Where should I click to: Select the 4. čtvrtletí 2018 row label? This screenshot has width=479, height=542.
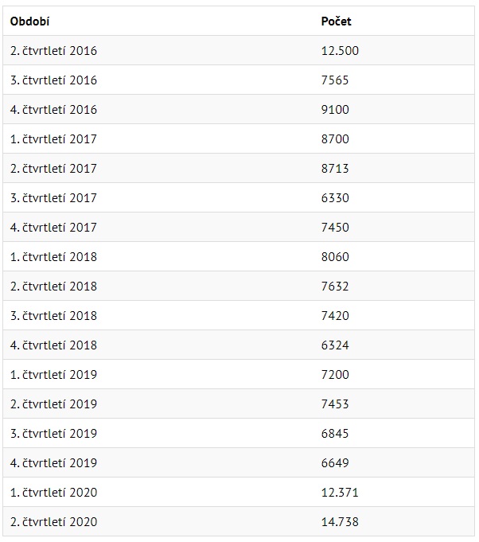53,345
